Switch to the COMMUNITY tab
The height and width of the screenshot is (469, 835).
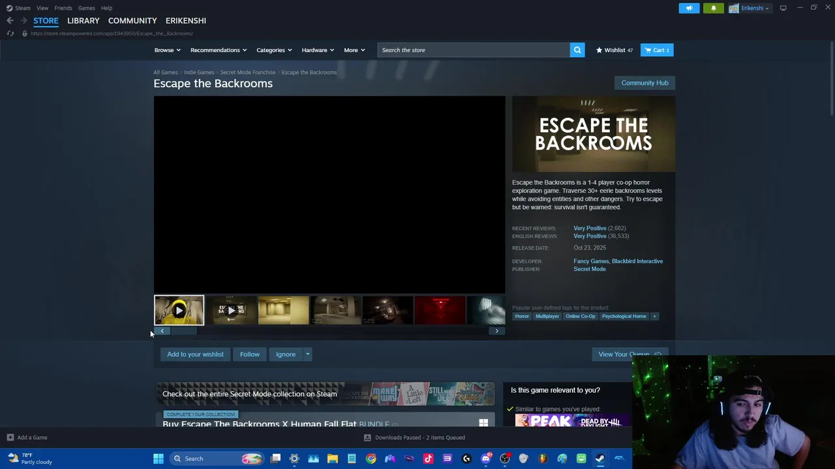132,21
